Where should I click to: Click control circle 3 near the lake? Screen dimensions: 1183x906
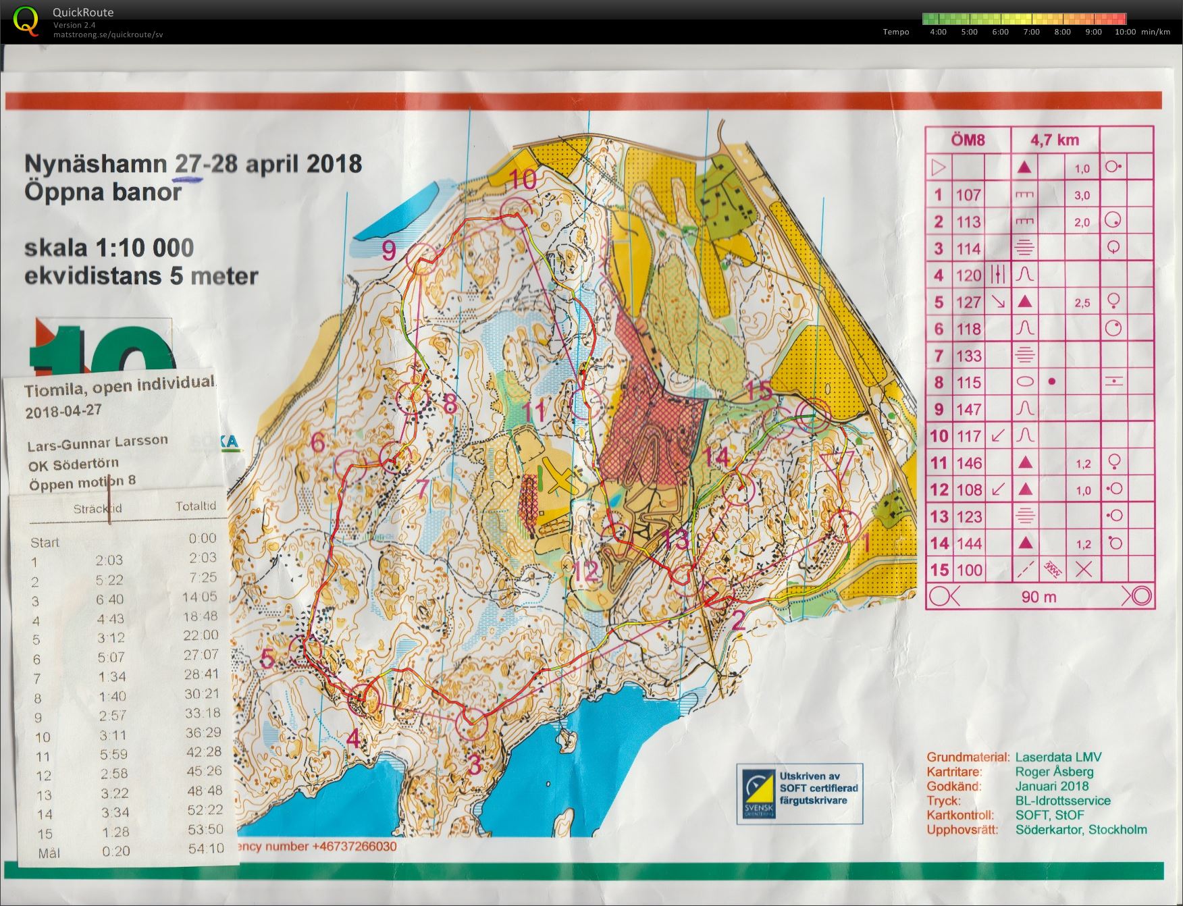(x=472, y=723)
